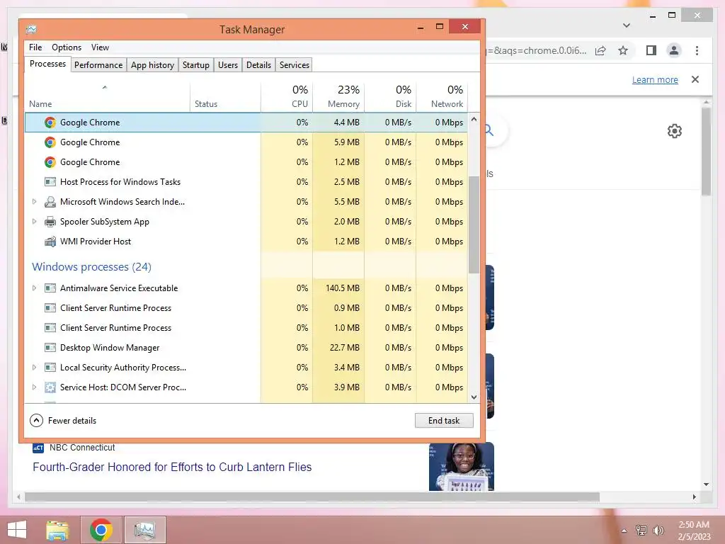Open Chrome's tab search dropdown chevron
725x544 pixels.
click(x=627, y=25)
